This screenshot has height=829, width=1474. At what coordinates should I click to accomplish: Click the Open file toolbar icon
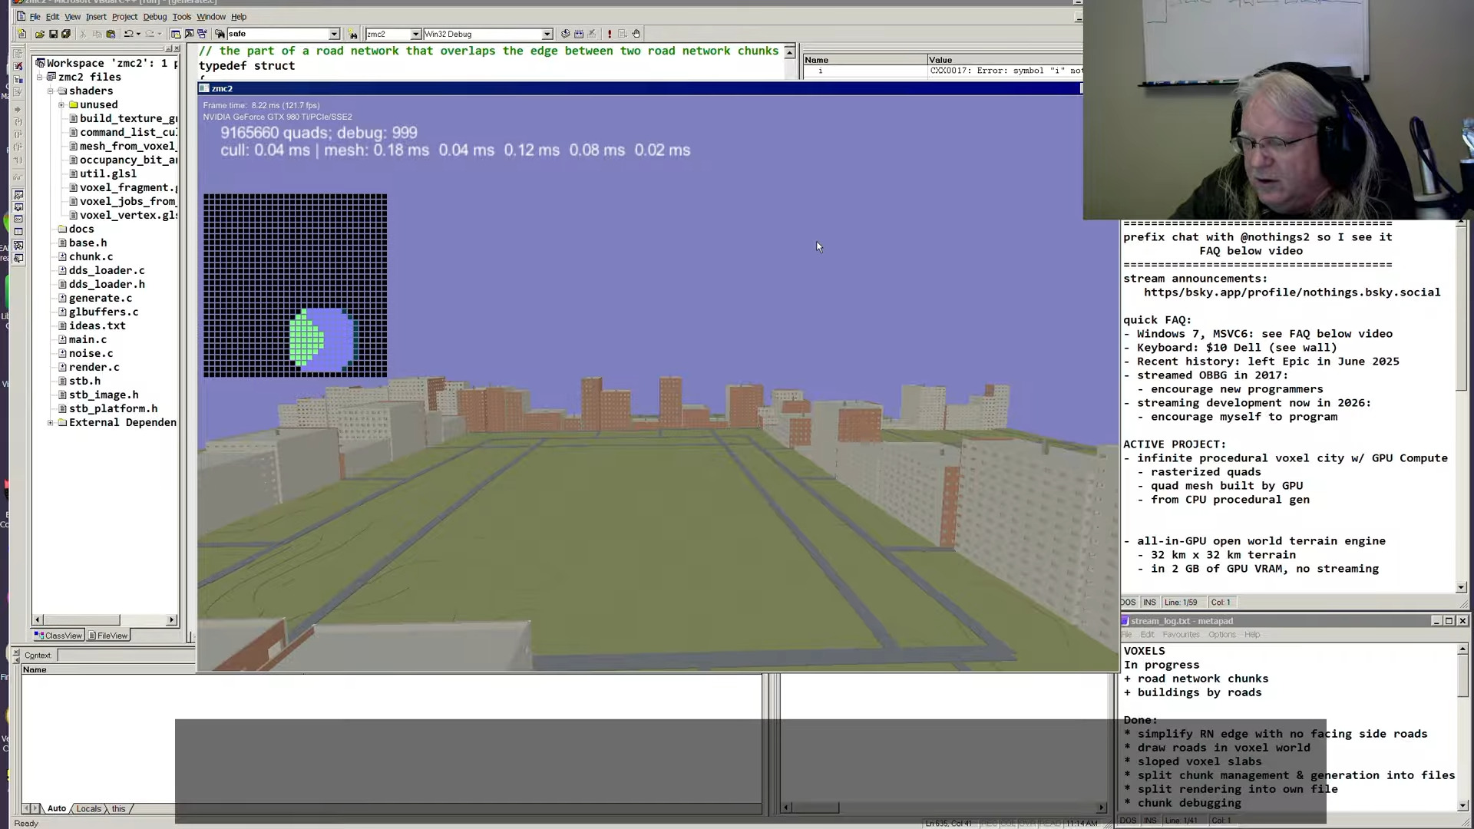click(x=39, y=34)
